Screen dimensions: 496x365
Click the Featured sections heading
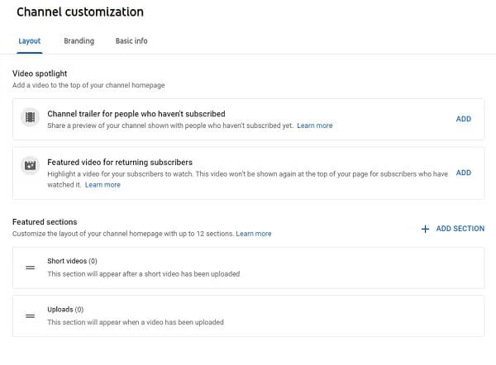[x=45, y=222]
